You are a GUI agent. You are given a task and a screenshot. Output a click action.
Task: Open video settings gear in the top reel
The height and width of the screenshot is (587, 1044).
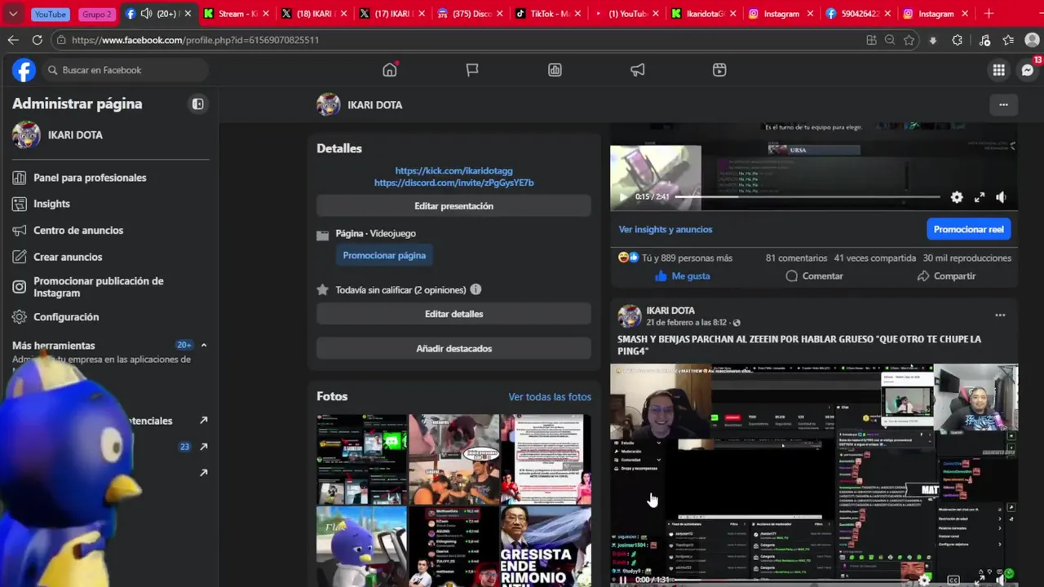957,197
